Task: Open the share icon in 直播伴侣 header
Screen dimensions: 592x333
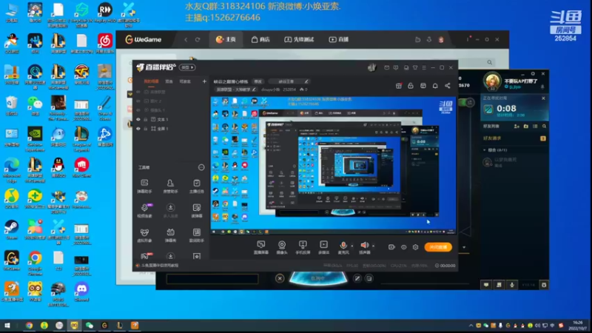Action: (448, 86)
